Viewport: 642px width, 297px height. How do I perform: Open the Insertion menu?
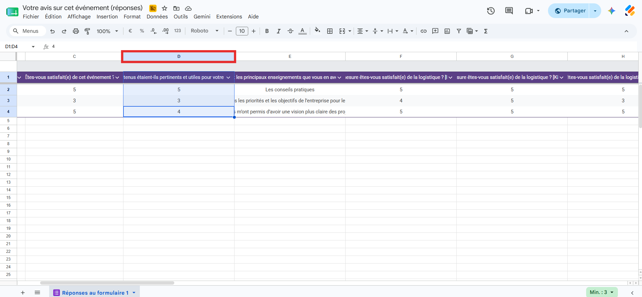point(107,17)
